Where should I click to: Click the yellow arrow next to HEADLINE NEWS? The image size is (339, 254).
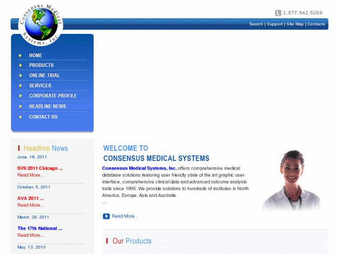click(21, 106)
